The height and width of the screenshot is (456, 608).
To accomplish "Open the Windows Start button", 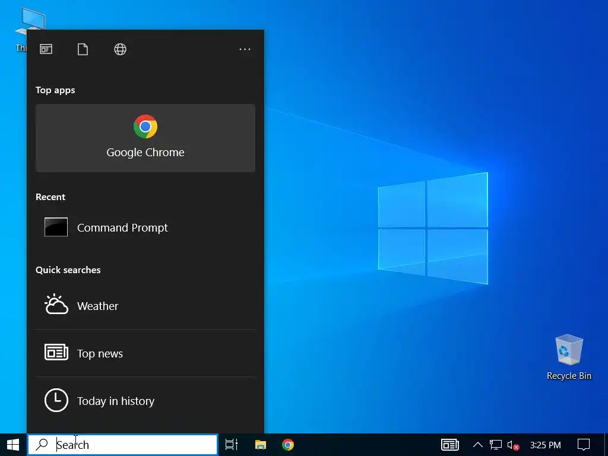I will click(13, 445).
